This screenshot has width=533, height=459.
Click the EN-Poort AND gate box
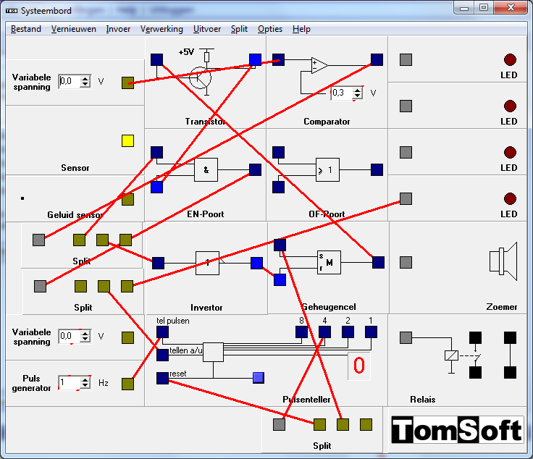click(206, 170)
